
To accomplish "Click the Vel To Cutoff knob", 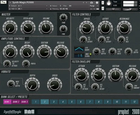I will pos(83,39).
